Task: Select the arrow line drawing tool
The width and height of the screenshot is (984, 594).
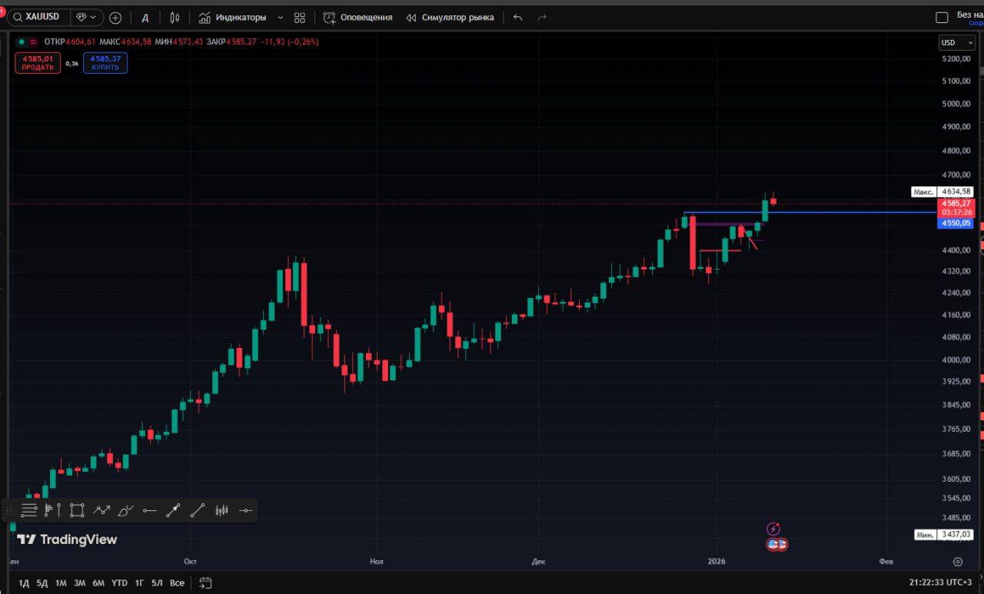Action: click(x=173, y=509)
